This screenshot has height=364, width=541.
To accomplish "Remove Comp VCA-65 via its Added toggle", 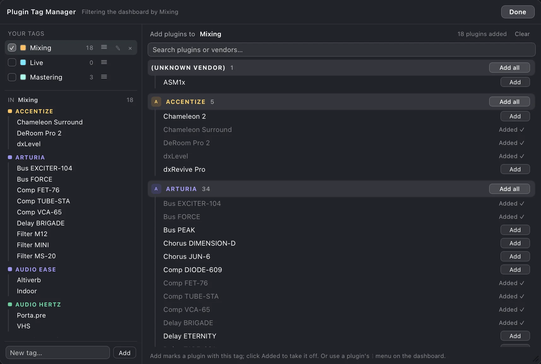I will pyautogui.click(x=511, y=309).
